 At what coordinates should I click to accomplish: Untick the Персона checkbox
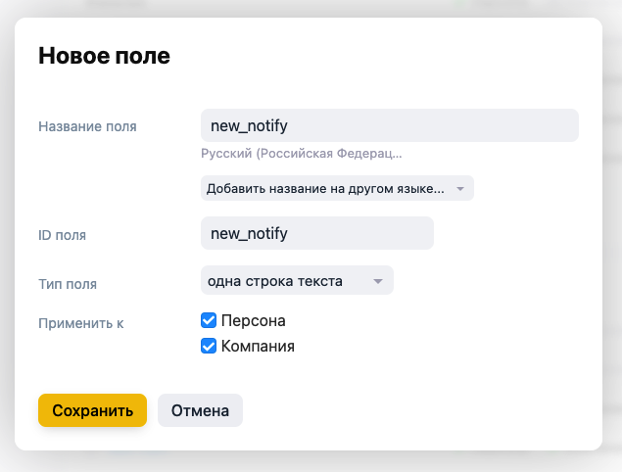click(209, 320)
